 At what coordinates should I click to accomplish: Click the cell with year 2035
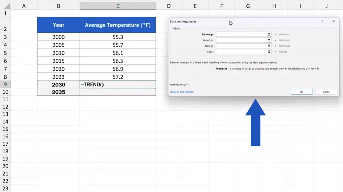coord(58,92)
